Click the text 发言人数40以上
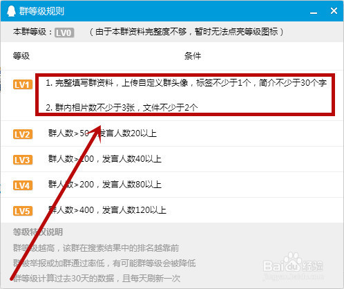 click(131, 158)
